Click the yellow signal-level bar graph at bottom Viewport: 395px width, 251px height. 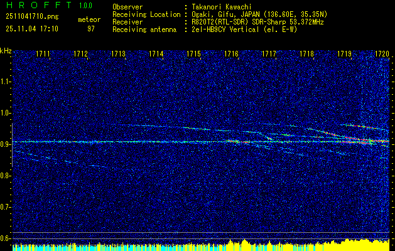(201, 245)
